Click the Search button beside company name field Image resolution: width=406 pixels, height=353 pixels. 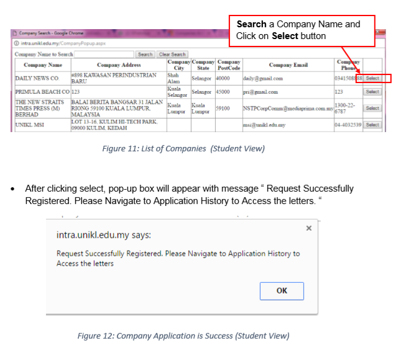(145, 54)
